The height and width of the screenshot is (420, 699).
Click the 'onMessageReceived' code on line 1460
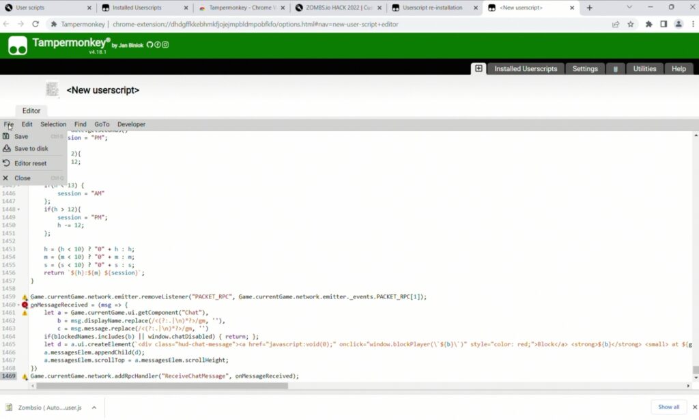(x=59, y=305)
